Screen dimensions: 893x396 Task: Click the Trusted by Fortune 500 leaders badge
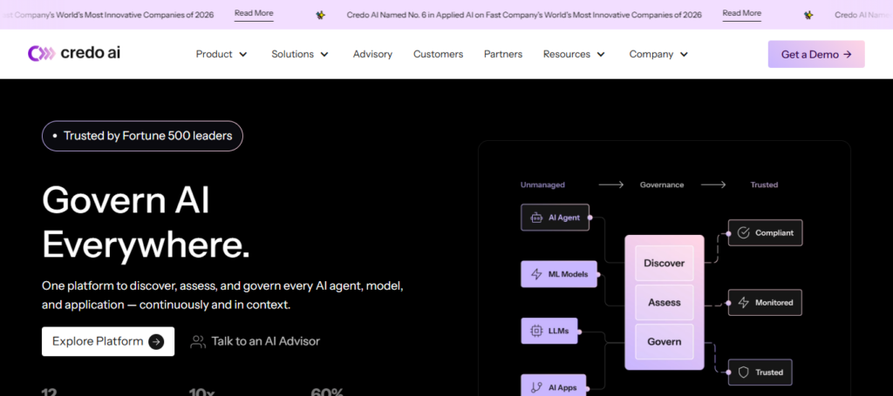point(142,136)
